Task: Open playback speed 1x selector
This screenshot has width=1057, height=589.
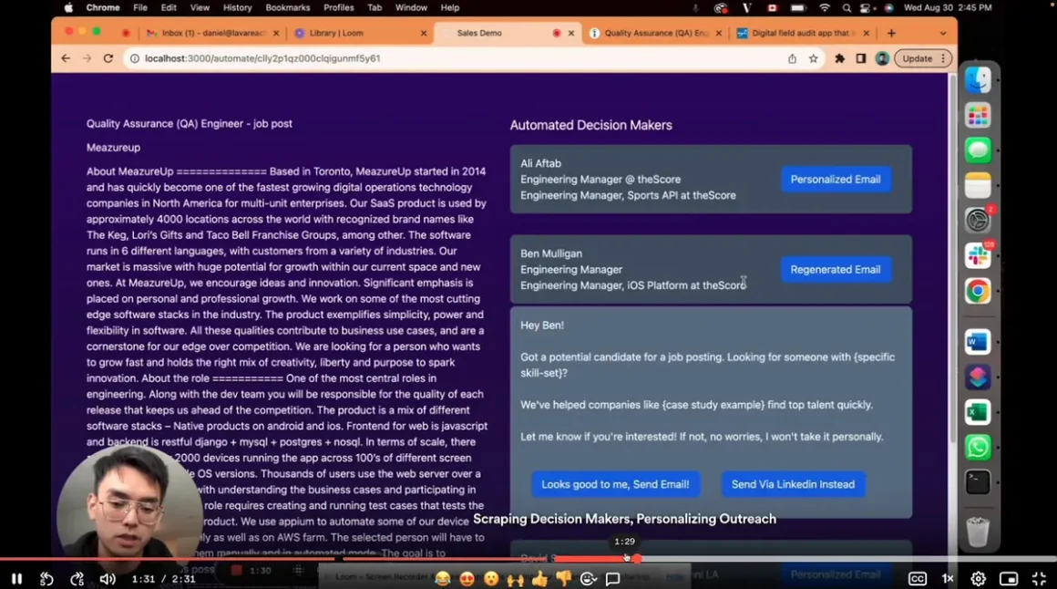Action: (948, 579)
